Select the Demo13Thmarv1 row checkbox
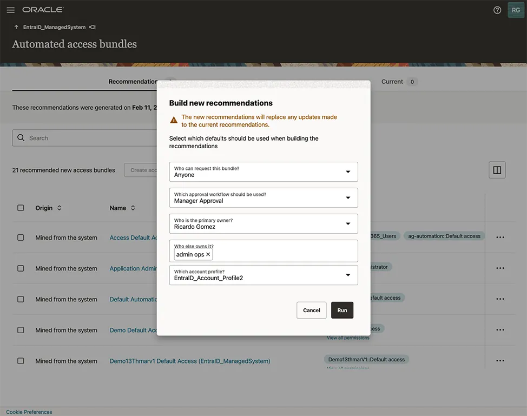The height and width of the screenshot is (416, 527). click(x=21, y=361)
